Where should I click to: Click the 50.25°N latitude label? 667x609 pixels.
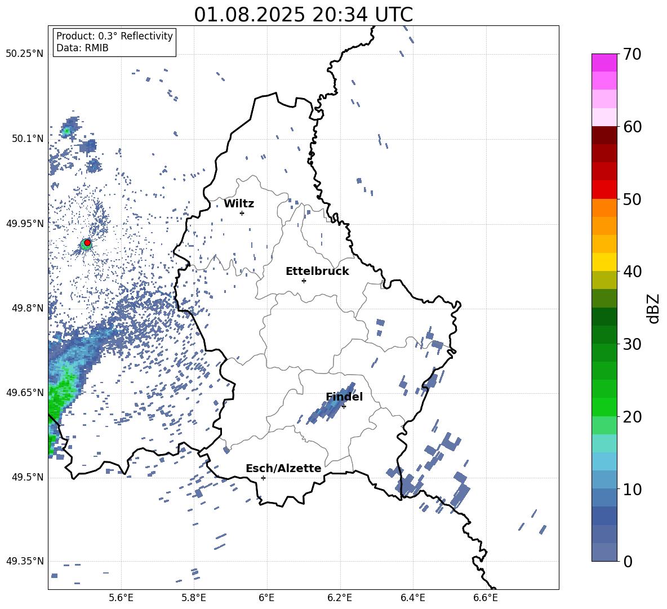click(x=25, y=54)
